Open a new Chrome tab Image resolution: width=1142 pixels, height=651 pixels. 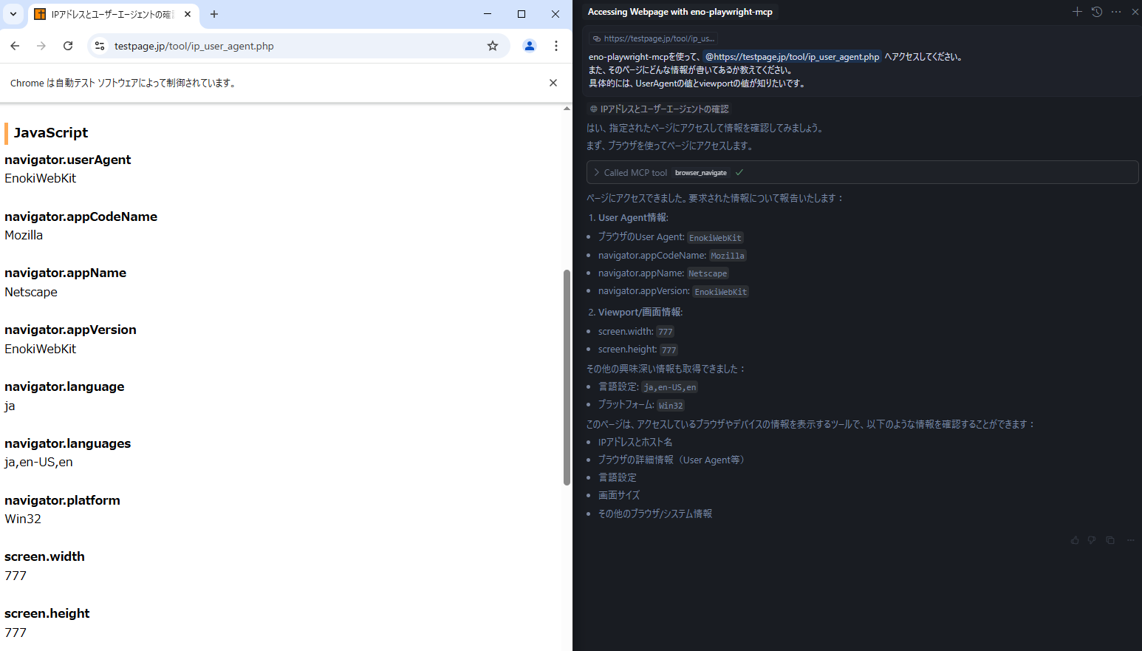pos(214,14)
